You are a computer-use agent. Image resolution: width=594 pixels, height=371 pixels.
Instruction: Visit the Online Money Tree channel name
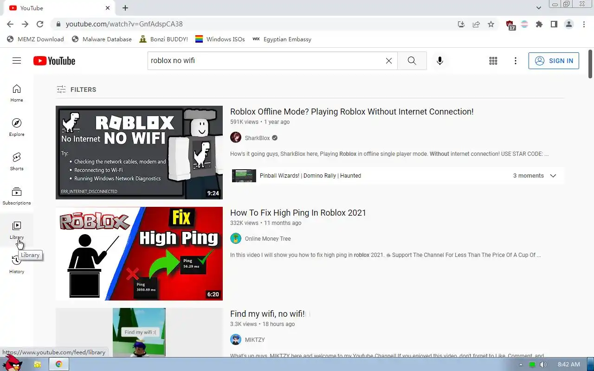tap(268, 239)
